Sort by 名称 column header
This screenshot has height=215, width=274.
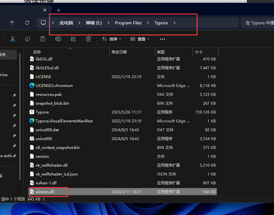click(x=37, y=52)
